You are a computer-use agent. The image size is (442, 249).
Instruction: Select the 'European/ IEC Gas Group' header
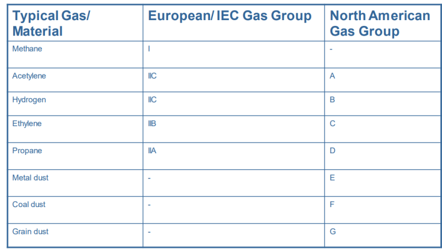point(230,15)
